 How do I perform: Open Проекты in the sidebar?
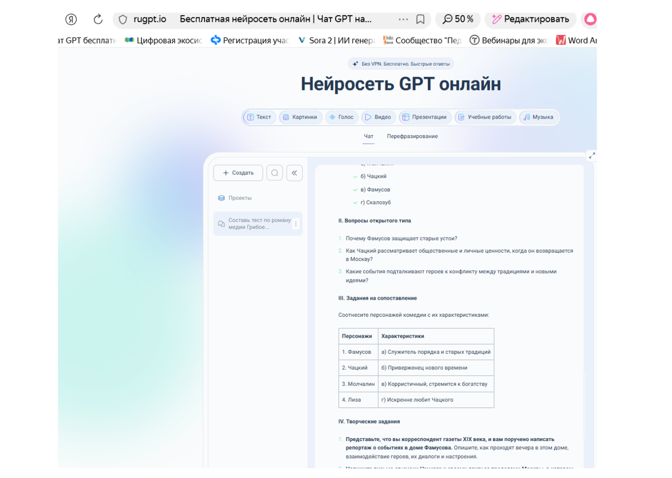[240, 198]
